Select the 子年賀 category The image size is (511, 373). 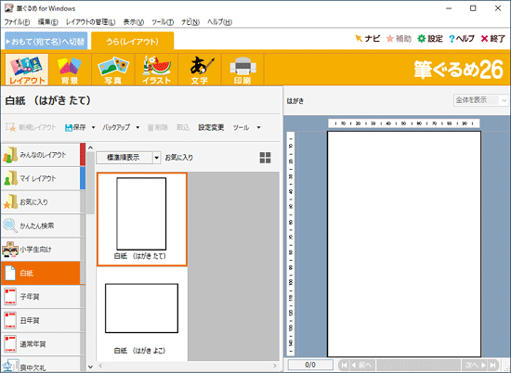(40, 297)
